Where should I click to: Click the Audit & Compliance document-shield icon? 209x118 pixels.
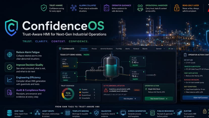tap(9, 92)
